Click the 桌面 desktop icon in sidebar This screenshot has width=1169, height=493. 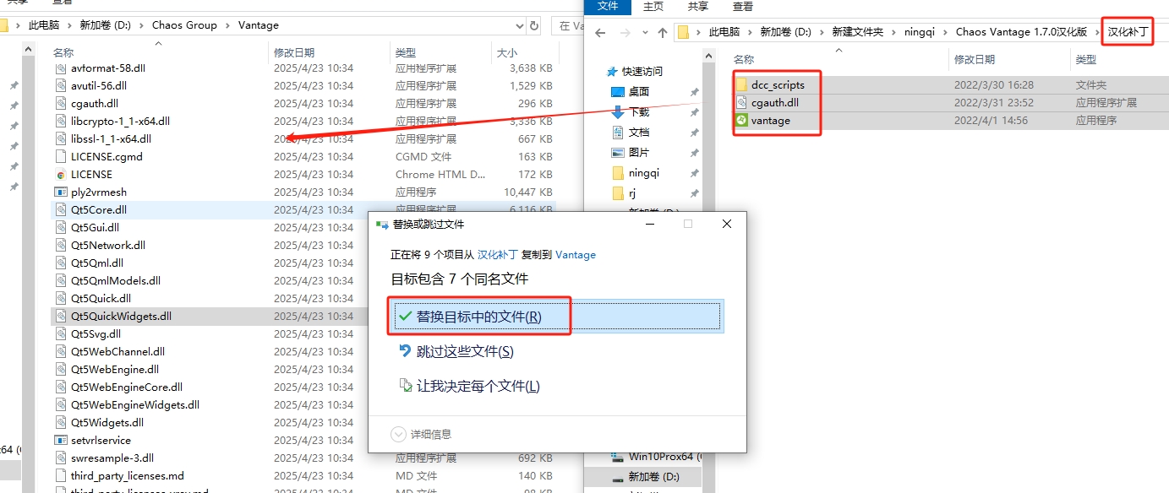coord(618,91)
